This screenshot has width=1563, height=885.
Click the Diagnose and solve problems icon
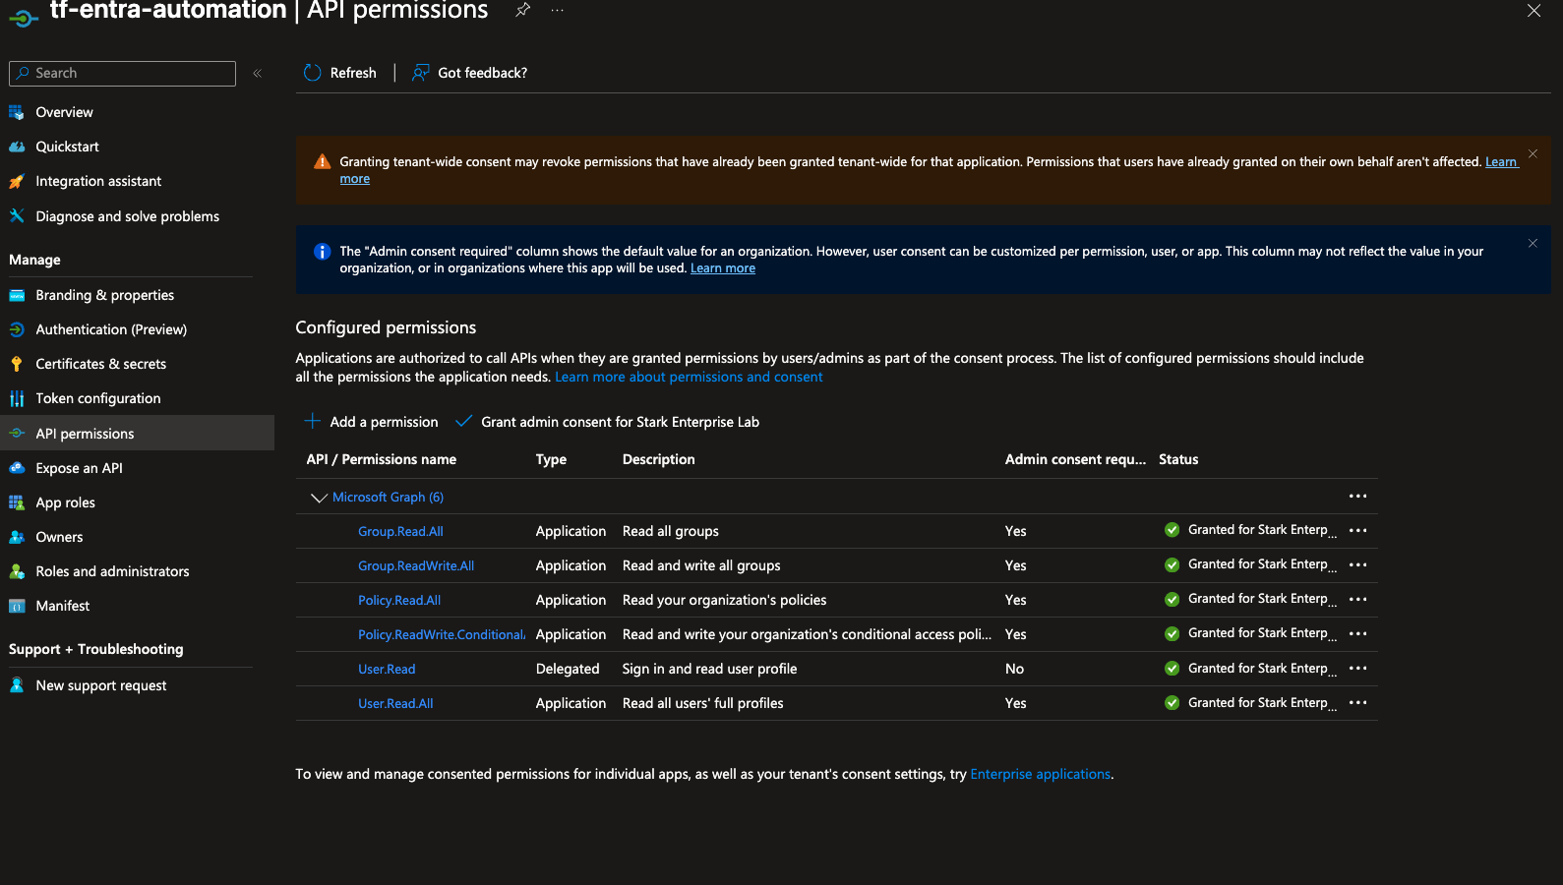(x=17, y=216)
